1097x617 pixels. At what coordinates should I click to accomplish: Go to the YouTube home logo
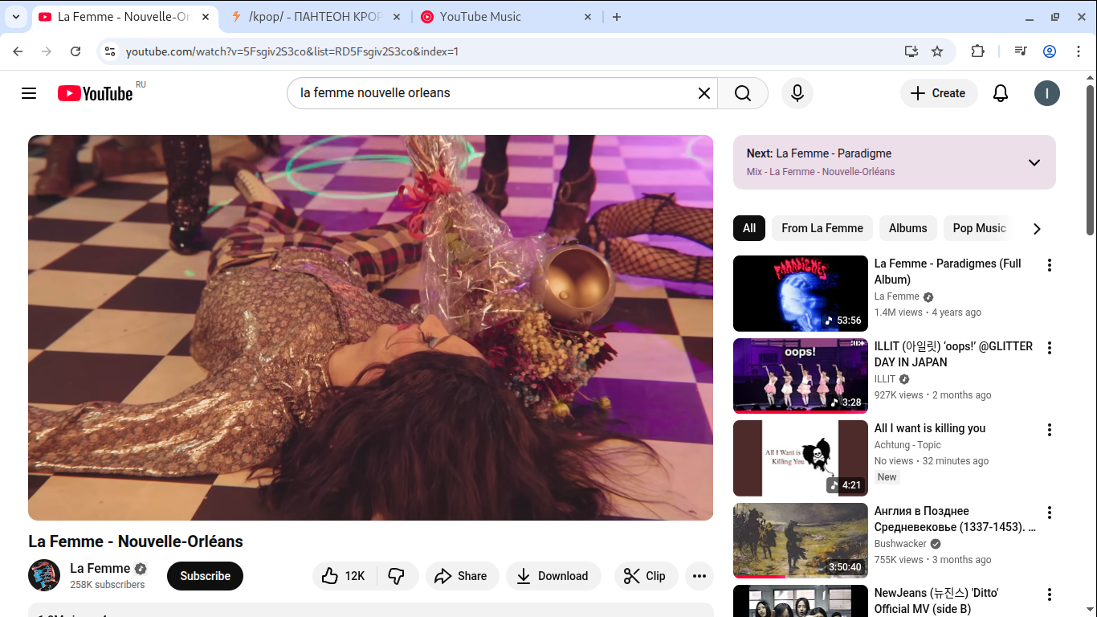(95, 93)
